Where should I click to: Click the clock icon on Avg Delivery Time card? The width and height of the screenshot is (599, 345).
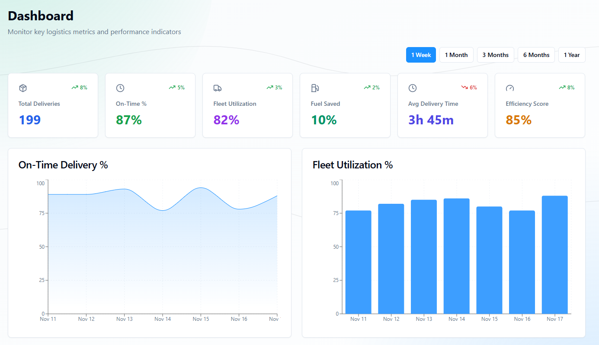point(413,88)
